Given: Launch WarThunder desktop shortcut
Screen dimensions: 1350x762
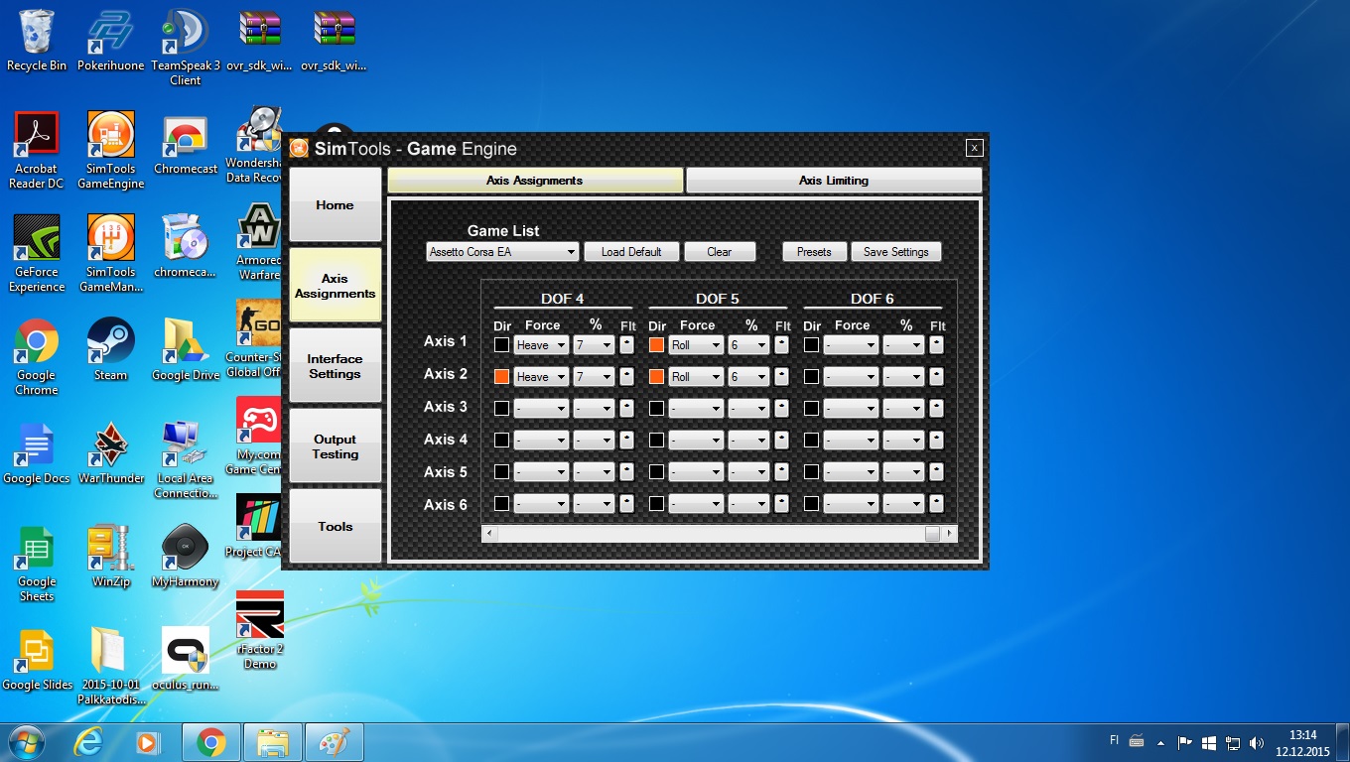Looking at the screenshot, I should [111, 453].
